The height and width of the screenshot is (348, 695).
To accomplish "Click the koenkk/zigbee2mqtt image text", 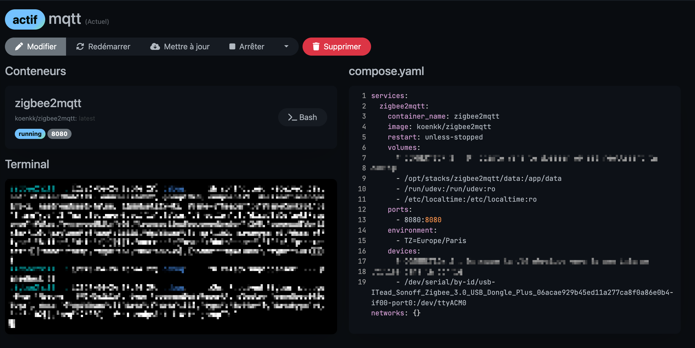I will (45, 118).
